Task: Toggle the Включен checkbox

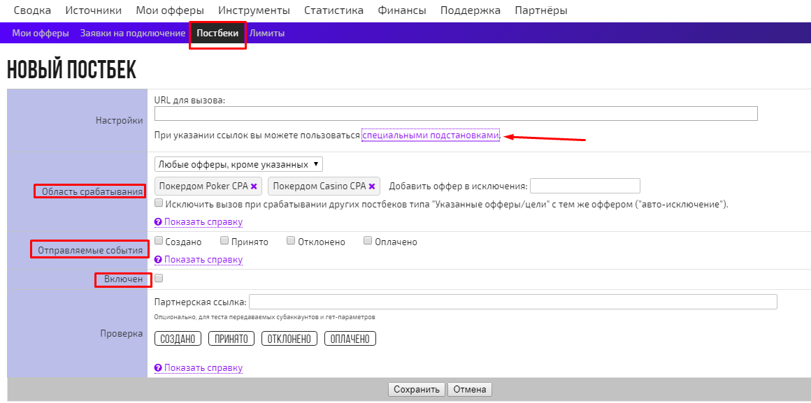Action: click(158, 277)
